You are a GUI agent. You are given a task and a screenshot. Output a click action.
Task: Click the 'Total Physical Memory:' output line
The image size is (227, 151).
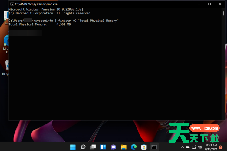[40, 24]
